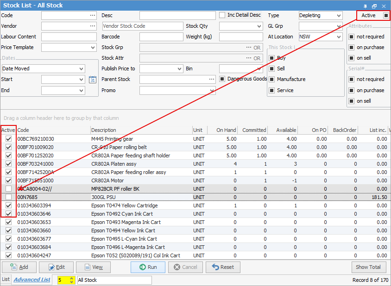Open the End date dropdown
The height and width of the screenshot is (286, 391).
(81, 90)
